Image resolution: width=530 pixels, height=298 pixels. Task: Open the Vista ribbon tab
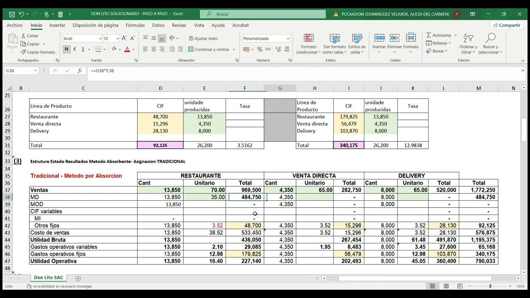pos(199,25)
